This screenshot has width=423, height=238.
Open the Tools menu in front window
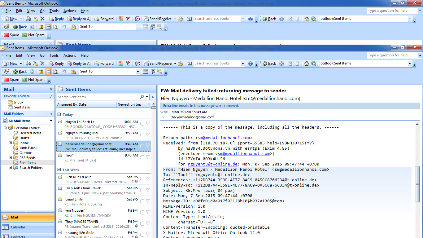54,55
